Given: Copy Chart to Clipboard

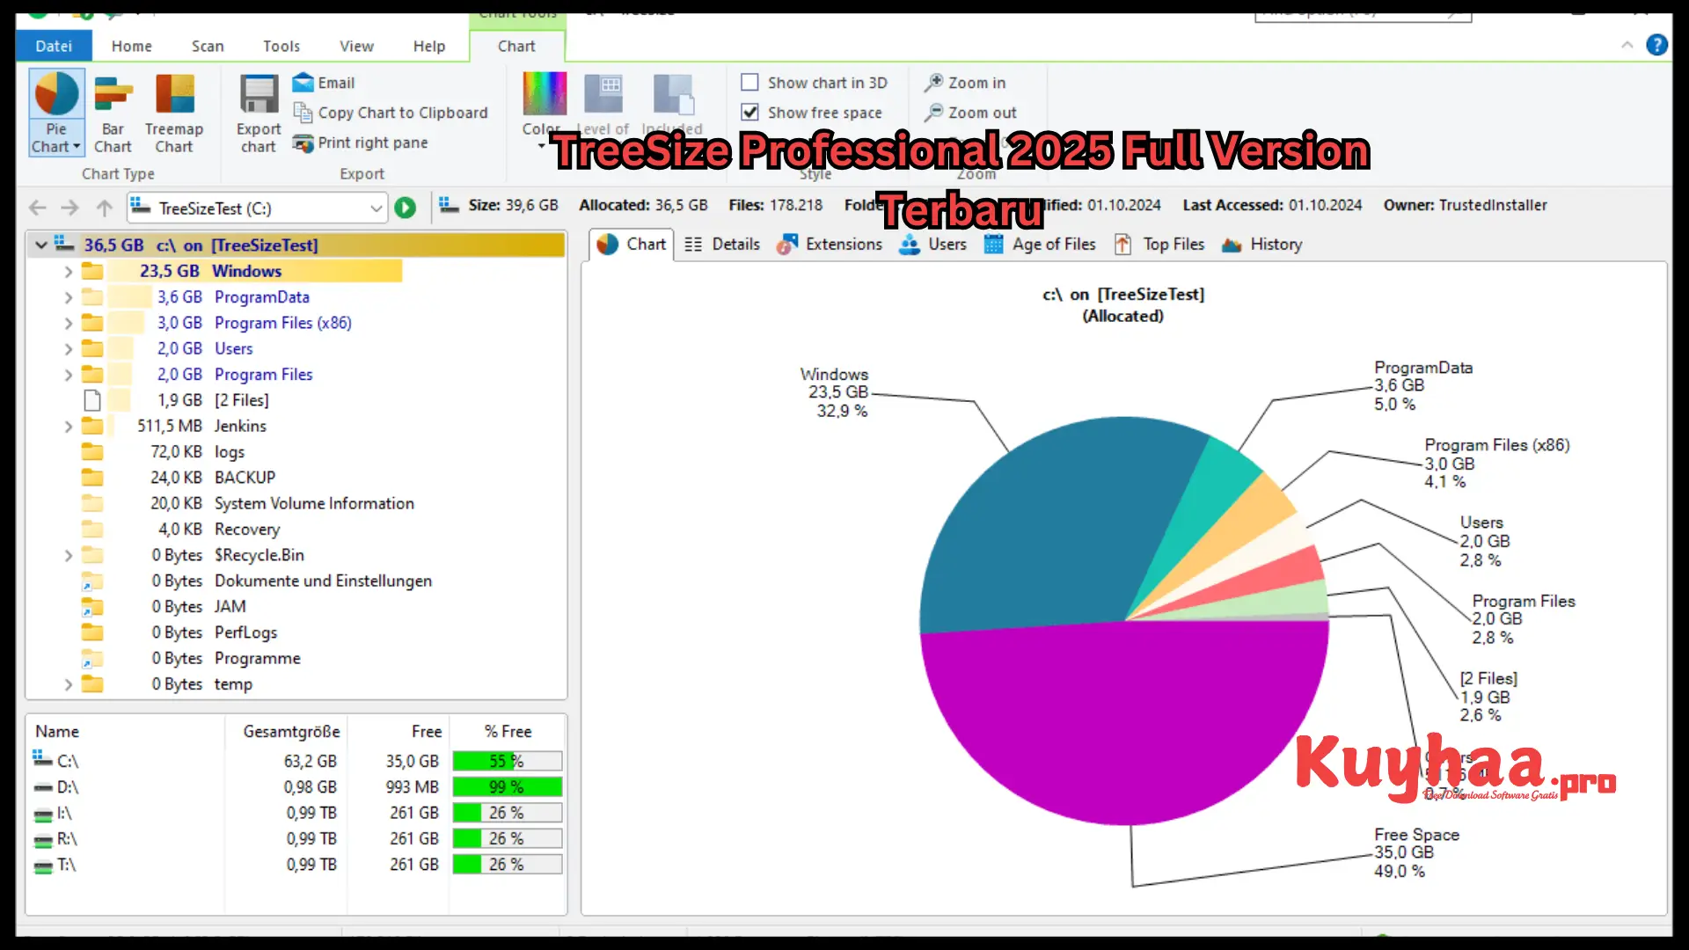Looking at the screenshot, I should point(390,113).
